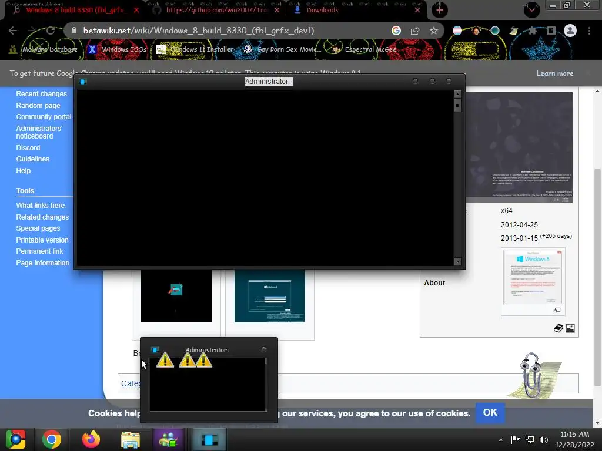Click the teal circle extension icon
This screenshot has height=451, width=602.
[x=495, y=31]
